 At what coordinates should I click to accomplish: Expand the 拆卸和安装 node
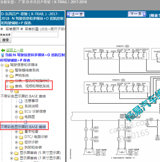16,148
